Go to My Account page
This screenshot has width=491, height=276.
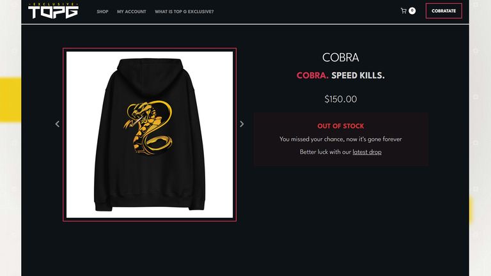click(x=132, y=11)
